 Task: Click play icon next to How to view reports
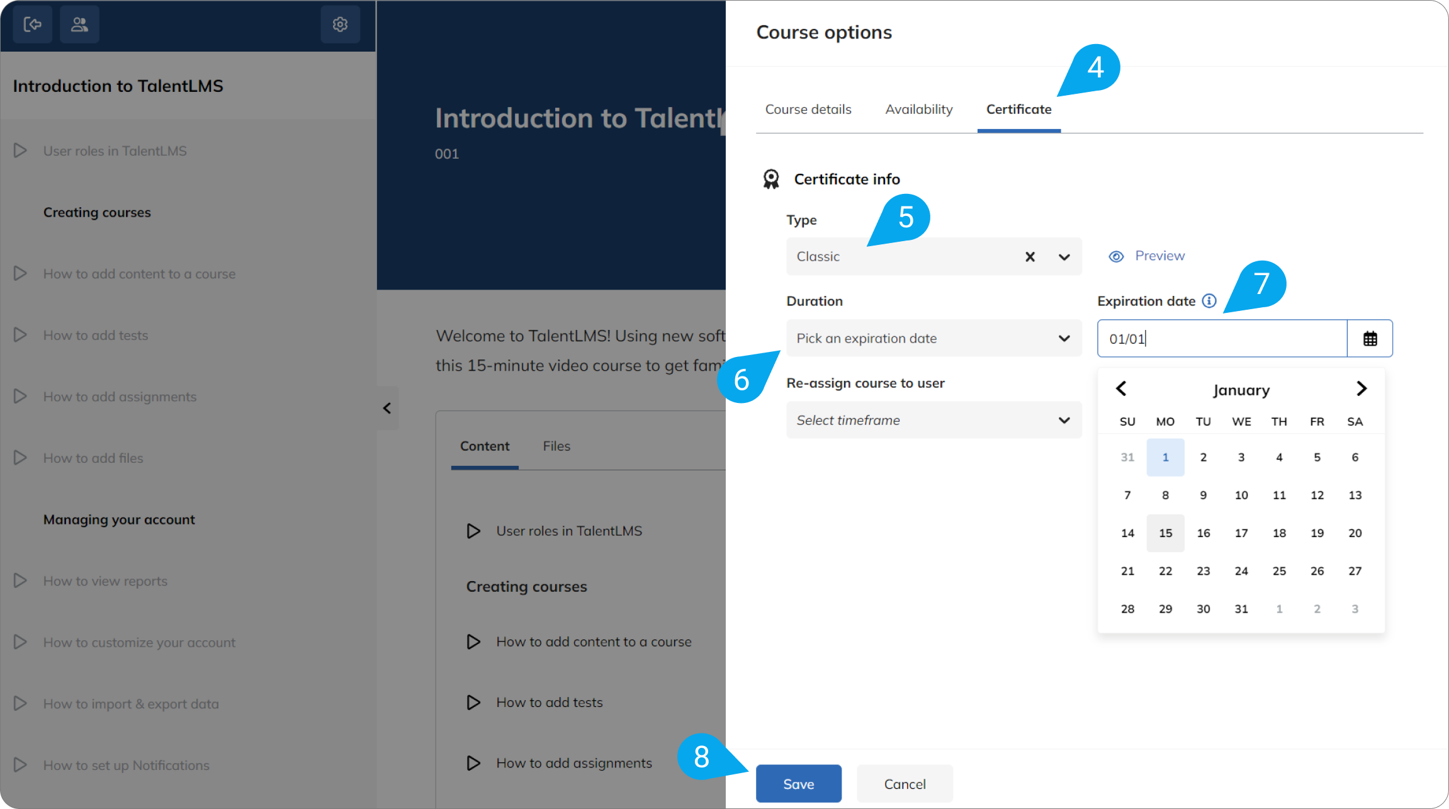click(20, 580)
